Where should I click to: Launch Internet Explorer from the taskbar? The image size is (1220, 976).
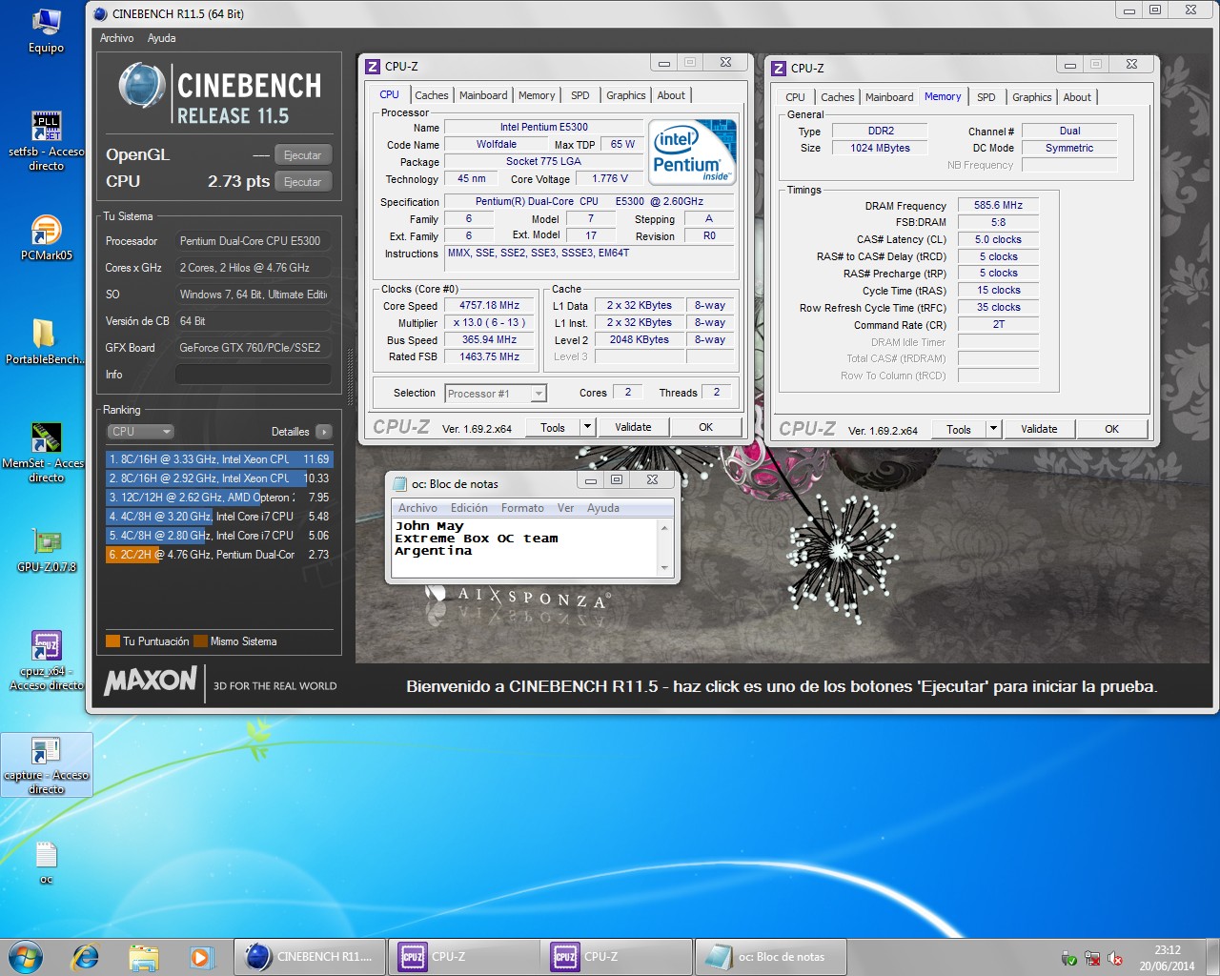point(86,956)
